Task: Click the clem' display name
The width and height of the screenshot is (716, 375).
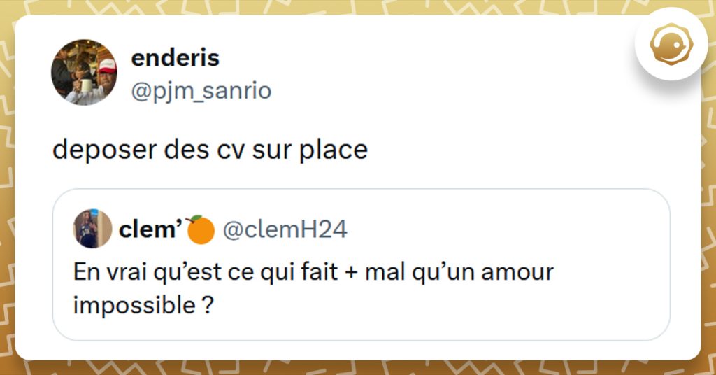Action: (x=150, y=229)
